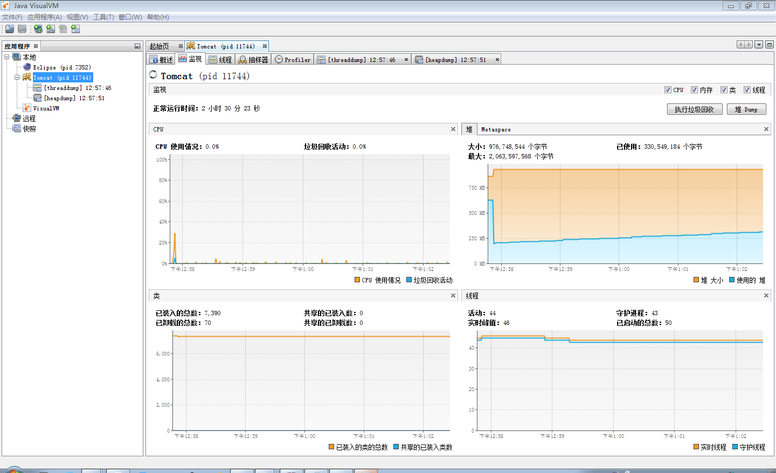Open the 窗口(W) menu
Screen dimensions: 776x473
130,17
